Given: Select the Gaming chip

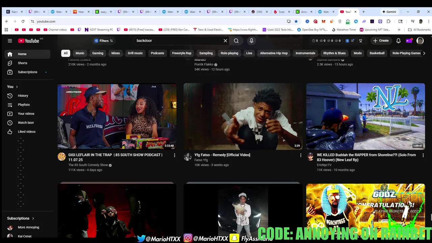Looking at the screenshot, I should pos(98,53).
